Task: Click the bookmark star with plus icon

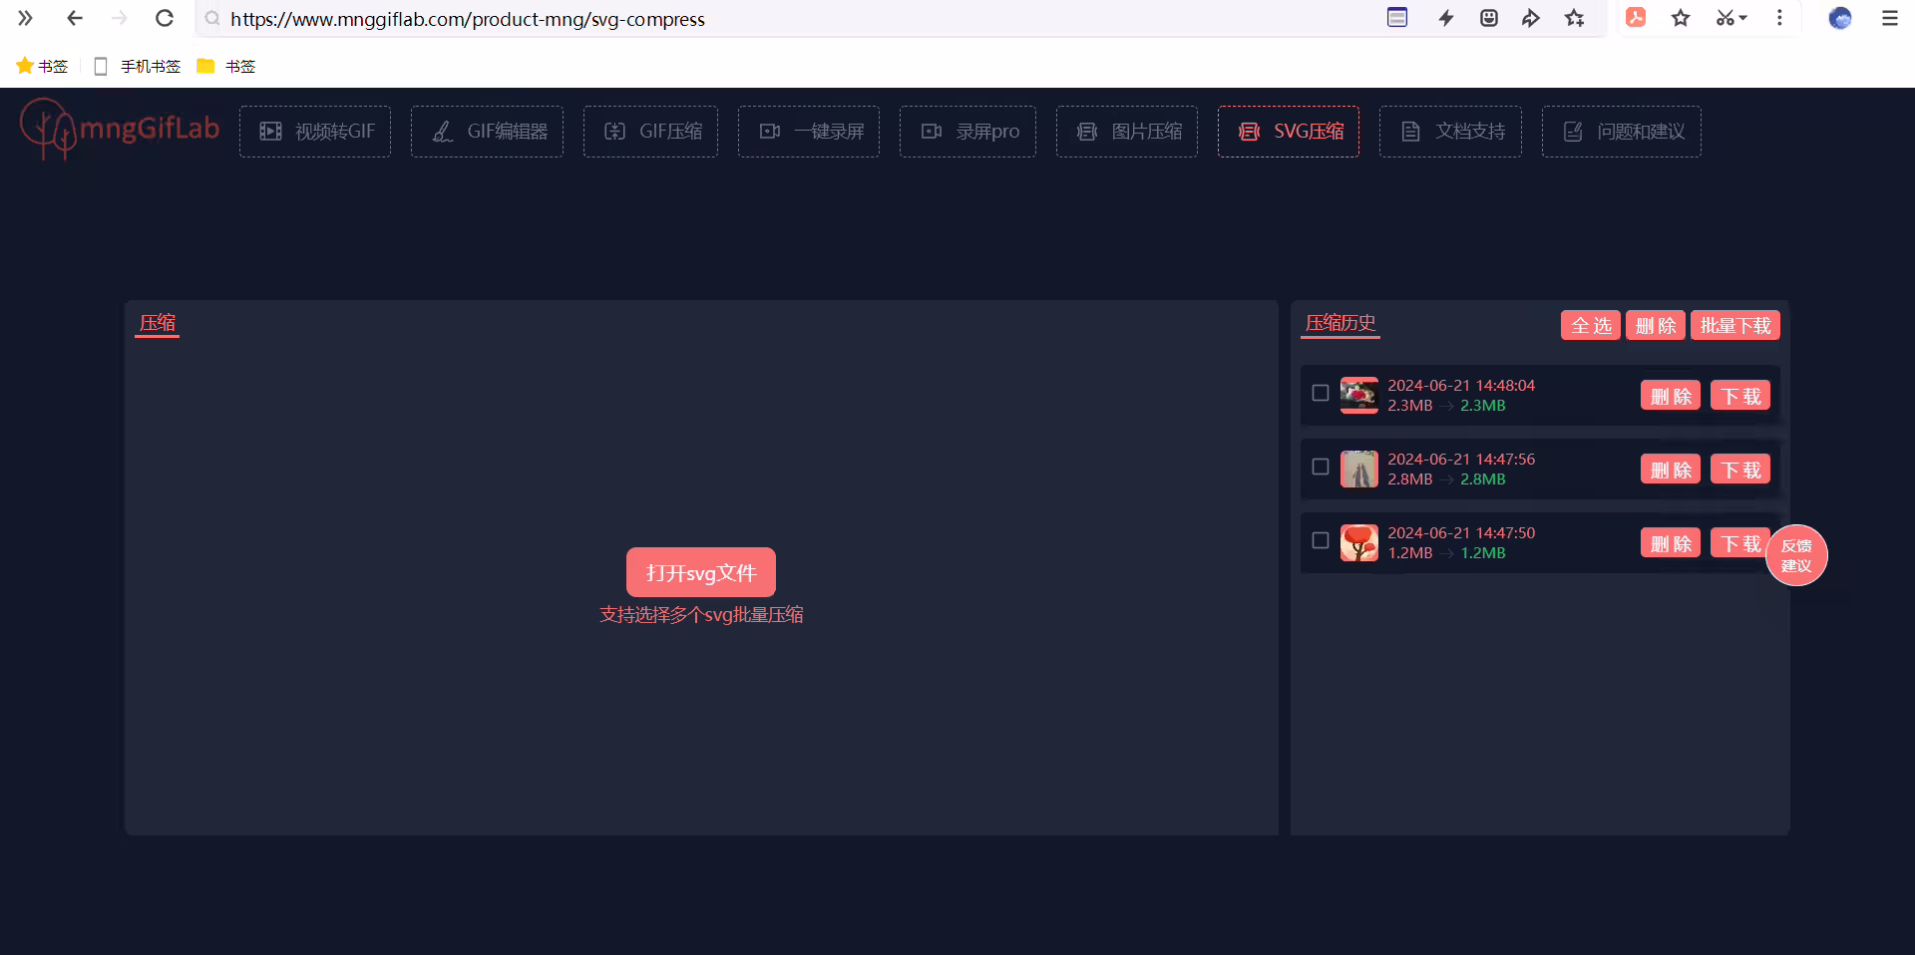Action: pos(1575,18)
